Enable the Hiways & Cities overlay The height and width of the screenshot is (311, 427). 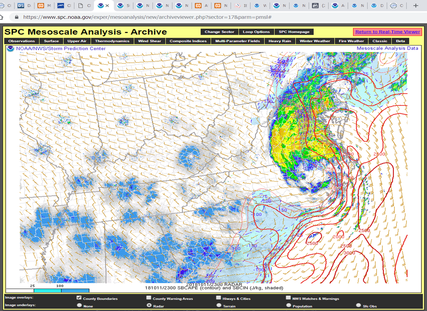(219, 298)
